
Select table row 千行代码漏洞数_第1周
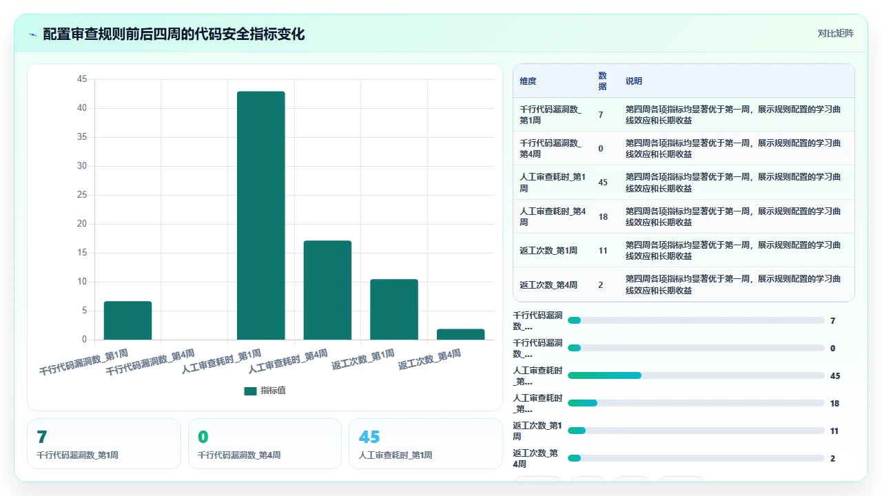click(x=684, y=114)
